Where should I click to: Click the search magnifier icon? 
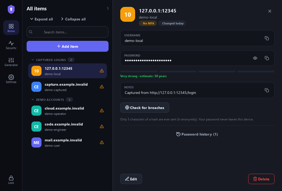31,32
